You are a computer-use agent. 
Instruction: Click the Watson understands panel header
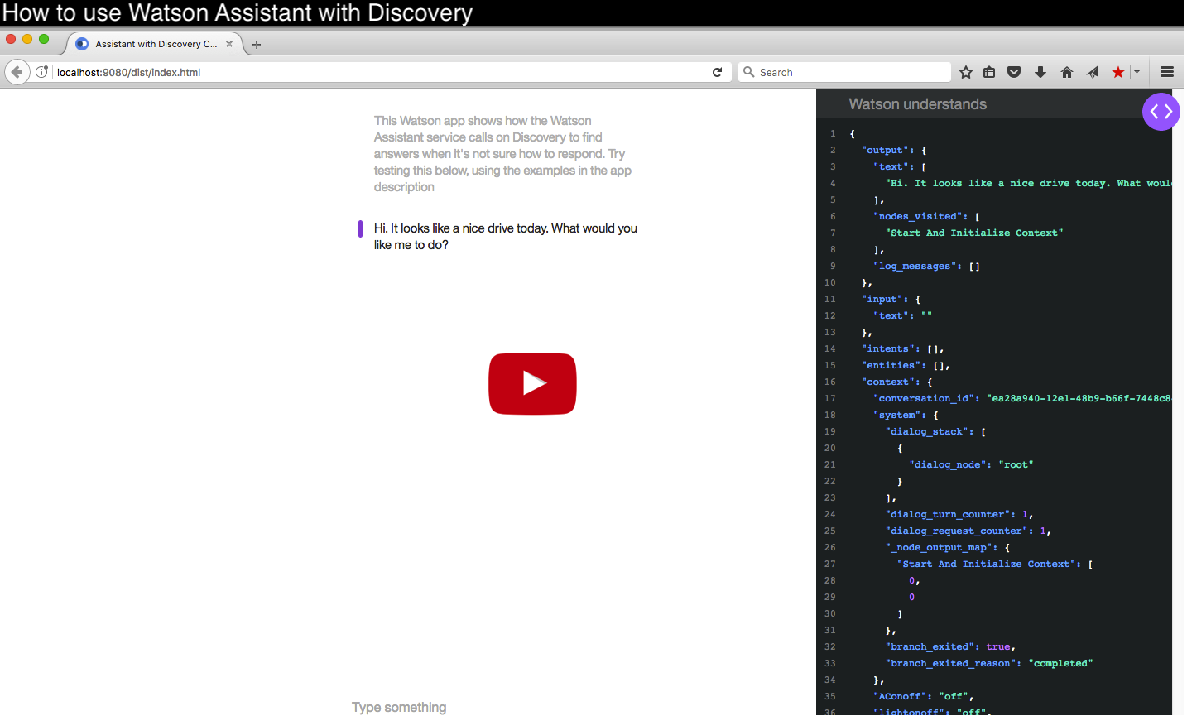coord(918,104)
